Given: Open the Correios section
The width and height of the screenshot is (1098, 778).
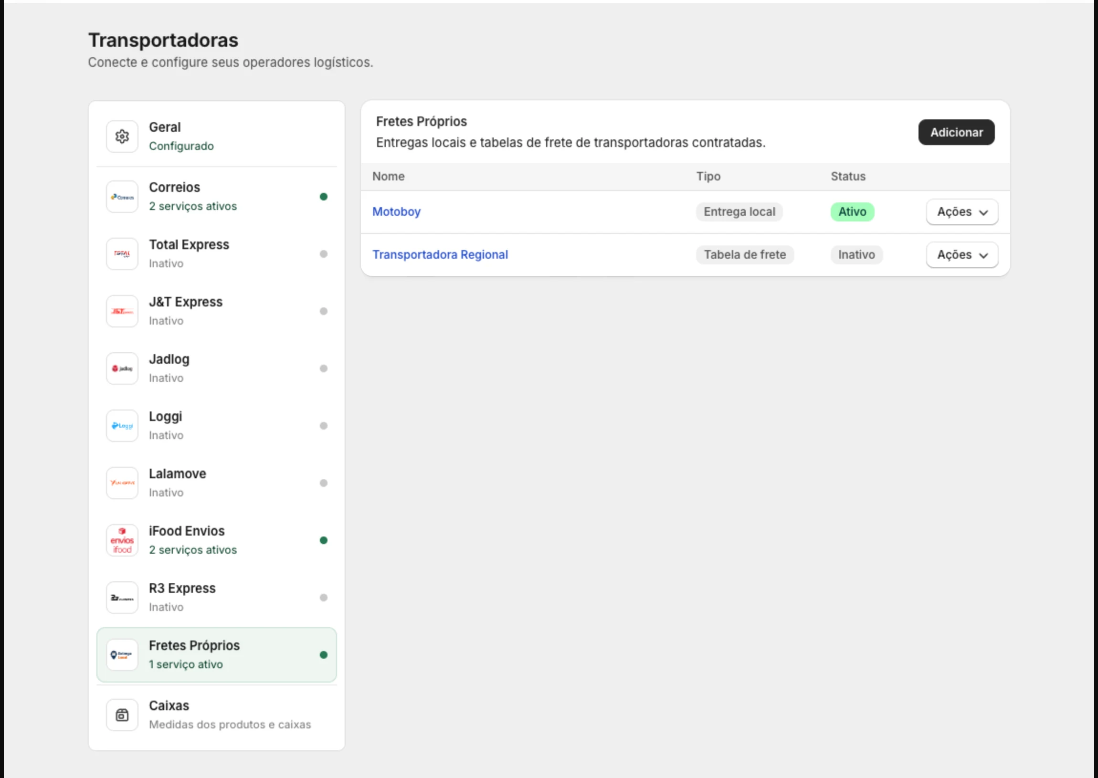Looking at the screenshot, I should coord(217,197).
